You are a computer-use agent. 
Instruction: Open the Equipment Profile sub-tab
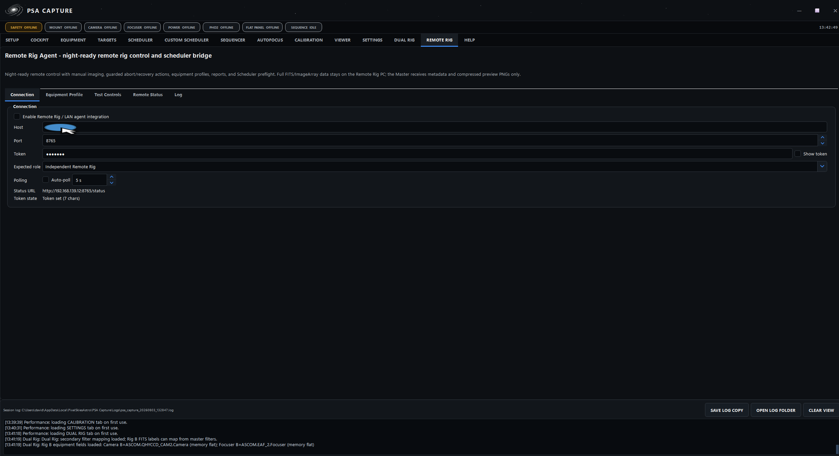(64, 95)
